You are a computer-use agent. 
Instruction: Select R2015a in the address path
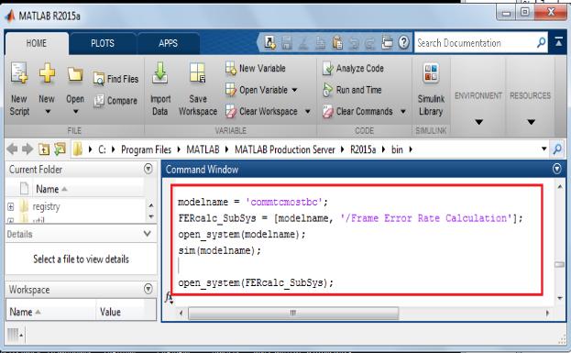coord(363,149)
